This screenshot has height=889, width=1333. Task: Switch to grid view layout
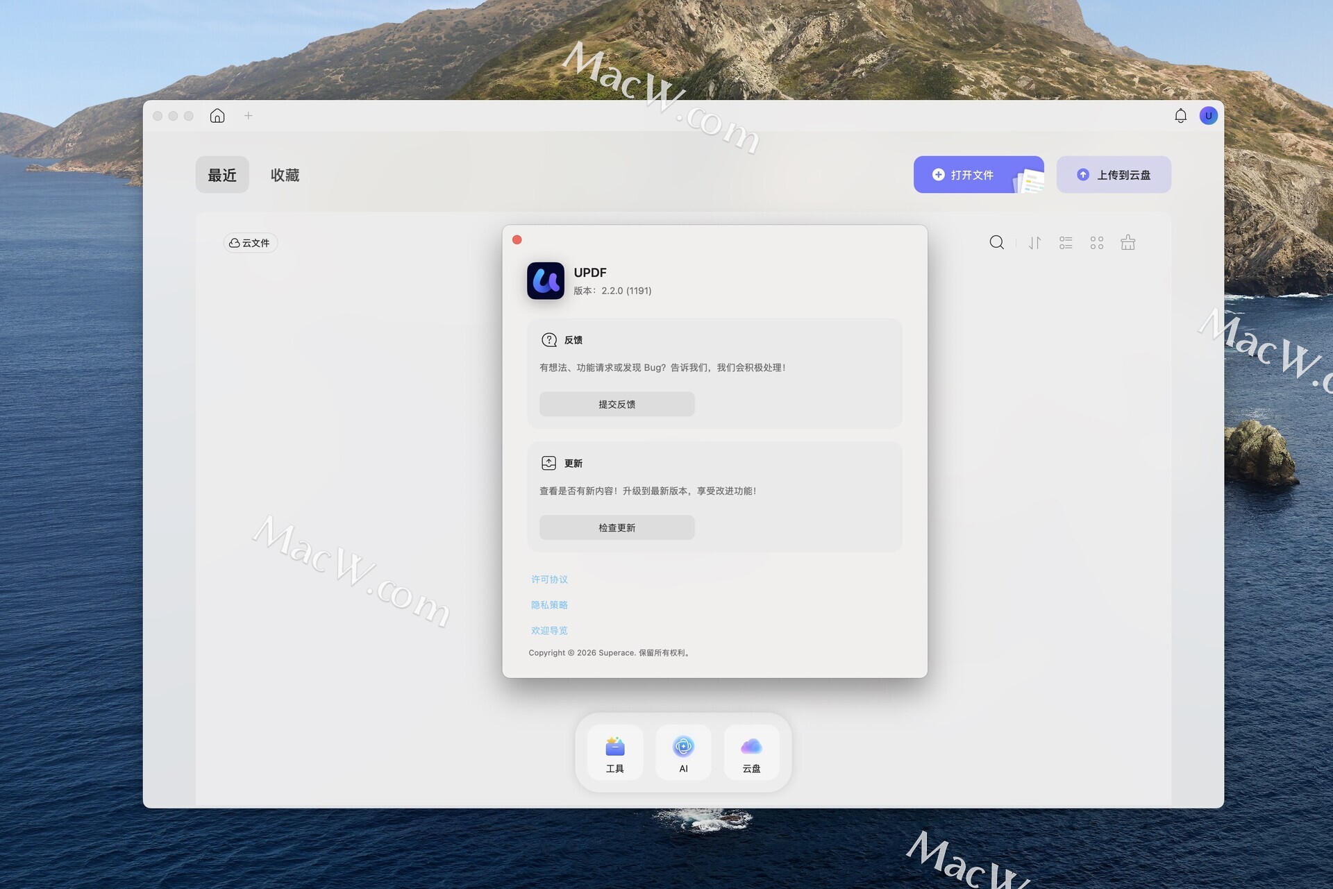[x=1097, y=242]
